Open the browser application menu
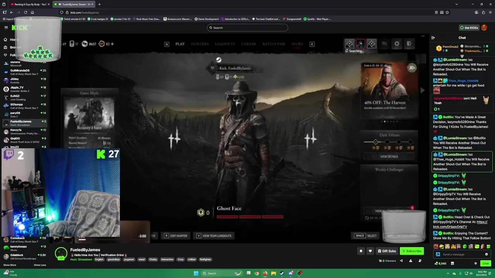 coord(490,12)
